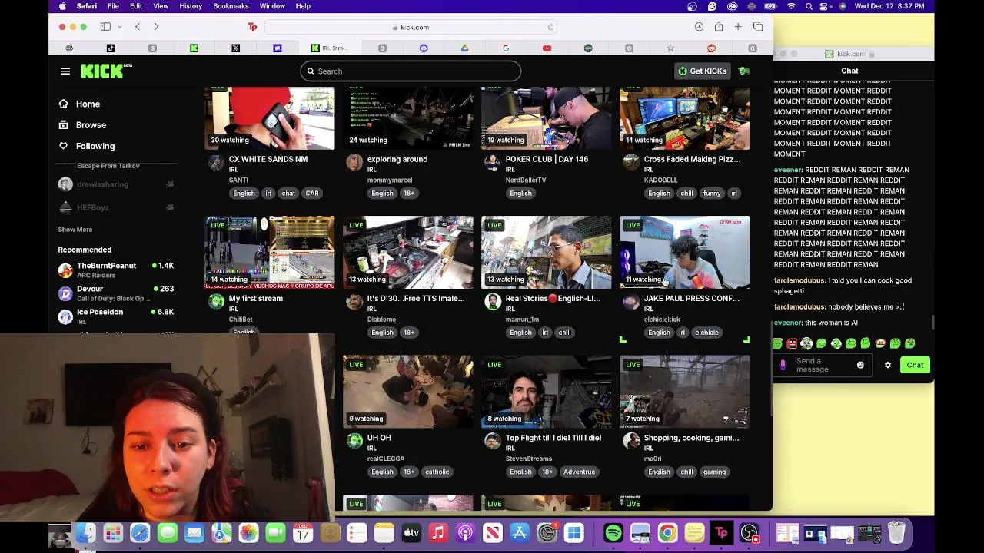This screenshot has height=553, width=984.
Task: Open exploring around stream thumbnail
Action: (408, 118)
